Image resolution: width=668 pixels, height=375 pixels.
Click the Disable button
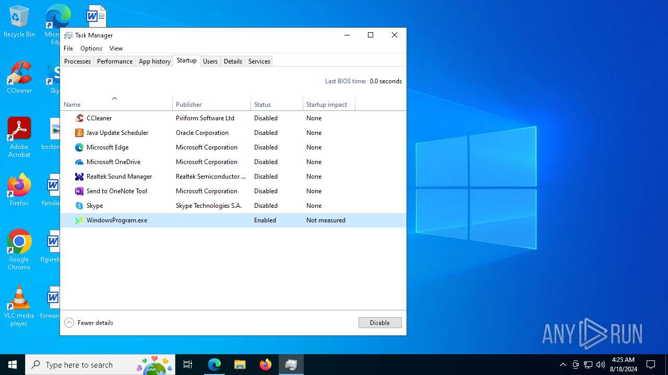click(380, 323)
